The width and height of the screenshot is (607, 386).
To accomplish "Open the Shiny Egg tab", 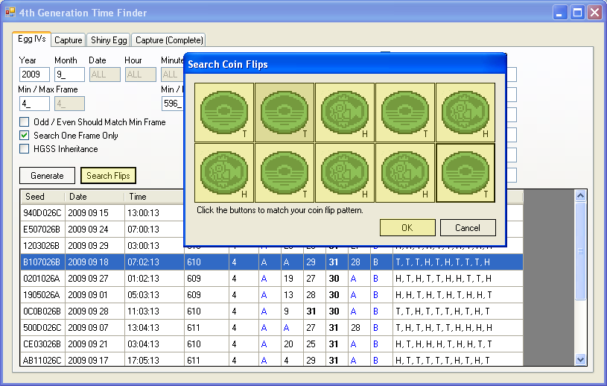I will point(109,40).
